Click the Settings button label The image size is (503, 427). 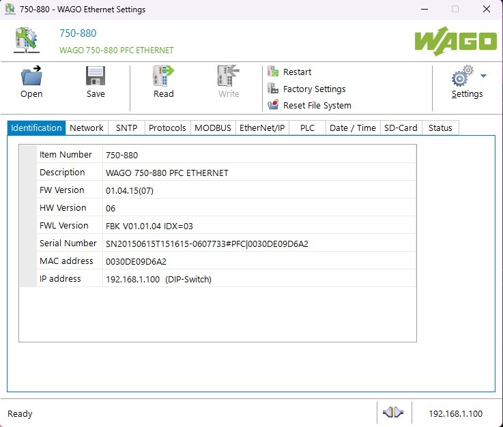pos(467,94)
